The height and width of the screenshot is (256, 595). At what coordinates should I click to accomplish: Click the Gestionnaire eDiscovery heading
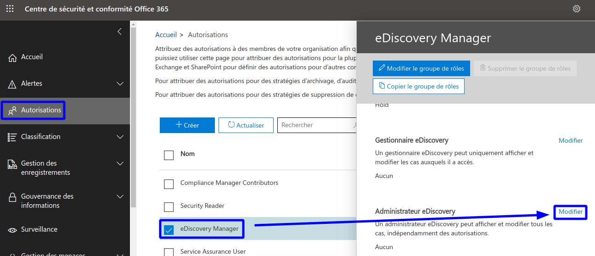pos(412,140)
